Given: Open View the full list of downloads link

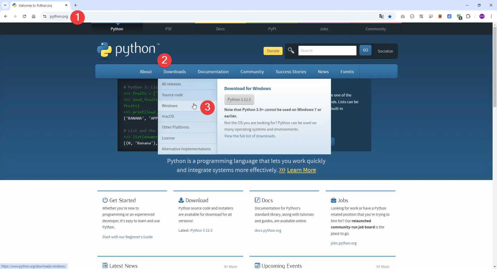Looking at the screenshot, I should [250, 136].
